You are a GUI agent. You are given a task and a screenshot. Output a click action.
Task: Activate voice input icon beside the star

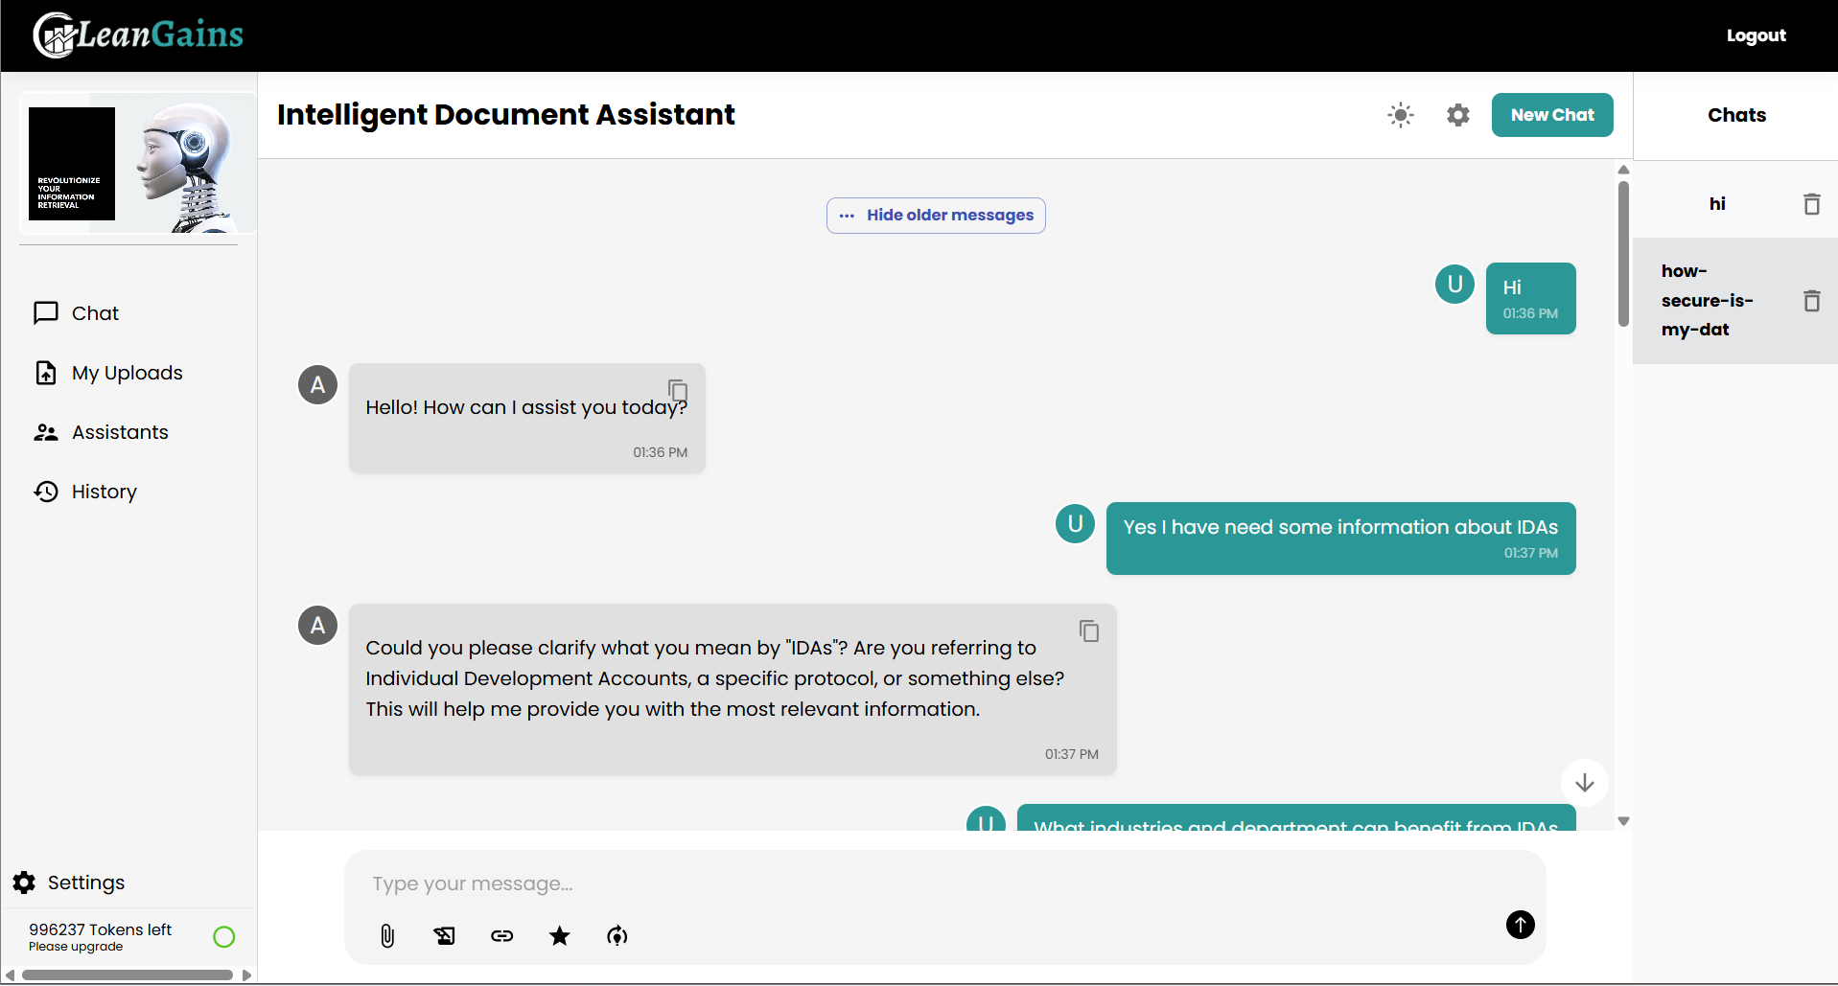point(617,936)
